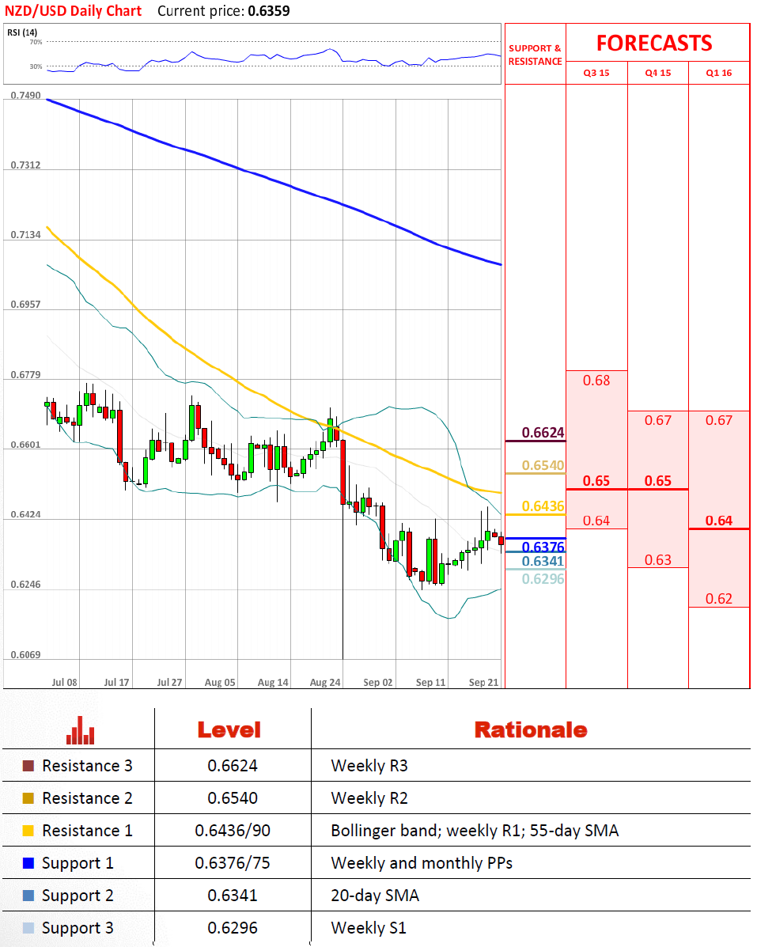
Task: Click the Resistance 1 yellow color swatch
Action: point(28,831)
